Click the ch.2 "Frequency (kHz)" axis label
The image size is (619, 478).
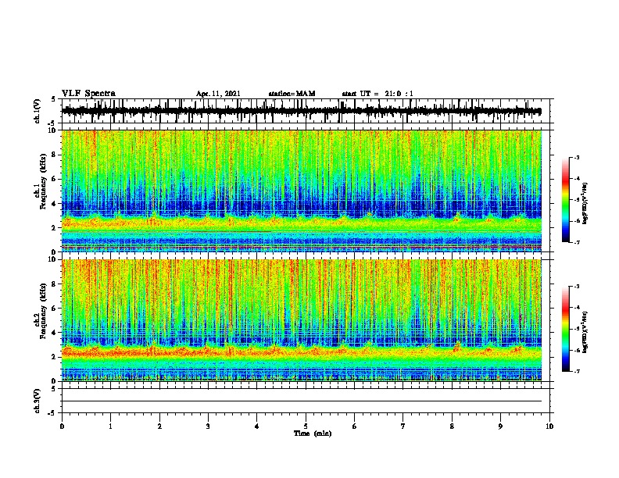click(43, 311)
